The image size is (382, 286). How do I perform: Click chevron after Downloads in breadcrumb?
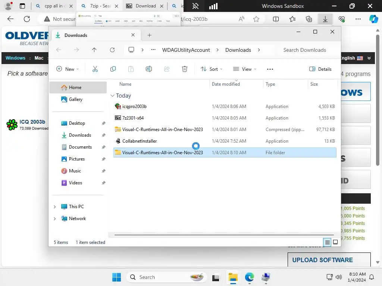pyautogui.click(x=259, y=50)
